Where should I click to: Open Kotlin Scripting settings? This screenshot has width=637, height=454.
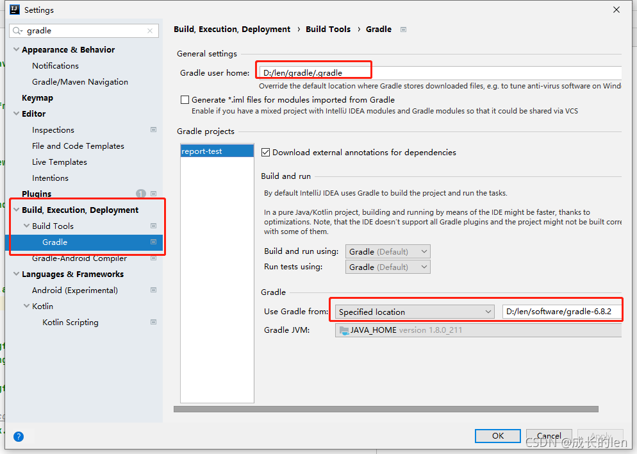coord(70,323)
